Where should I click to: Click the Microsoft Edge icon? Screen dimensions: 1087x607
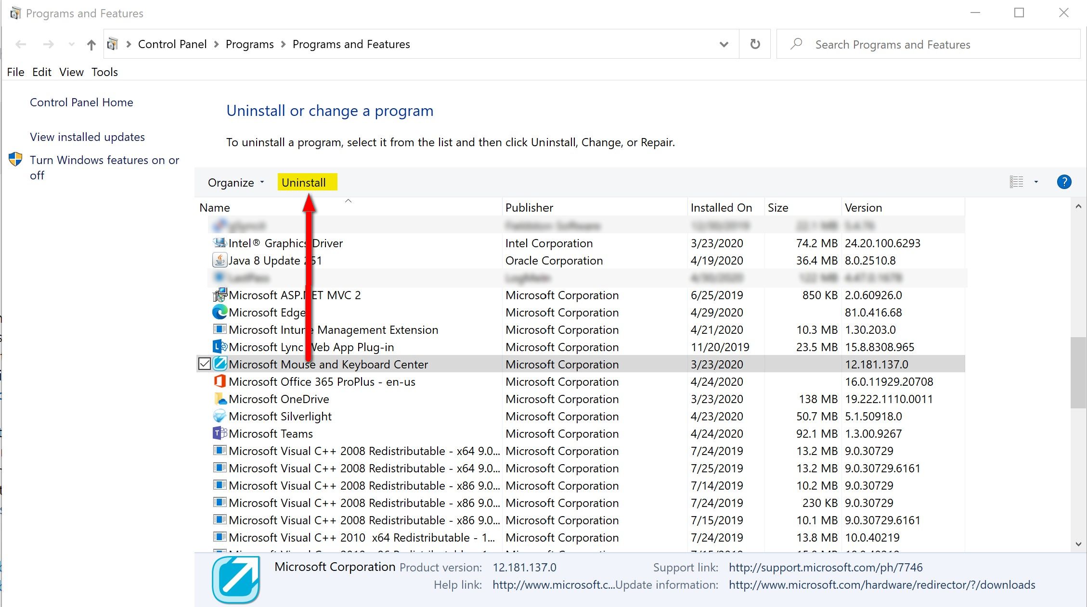(x=220, y=312)
